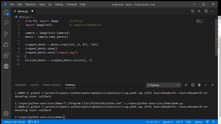This screenshot has width=221, height=124.
Task: Minimize the Visual Studio Code window
Action: 194,4
